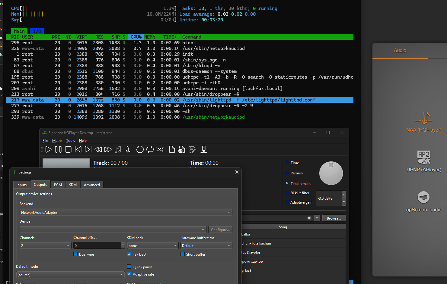447x284 pixels.
Task: Skip to the next track
Action: pyautogui.click(x=88, y=149)
